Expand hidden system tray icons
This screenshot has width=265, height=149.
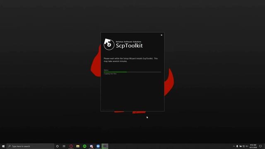click(234, 146)
